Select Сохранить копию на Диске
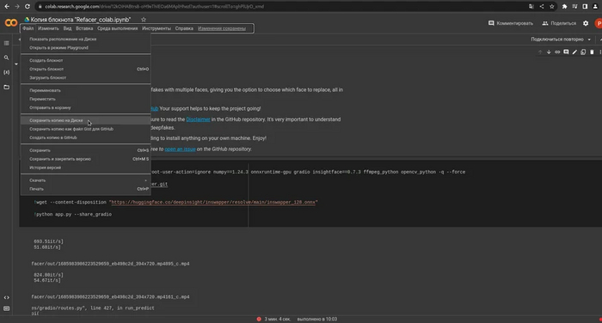 coord(86,120)
